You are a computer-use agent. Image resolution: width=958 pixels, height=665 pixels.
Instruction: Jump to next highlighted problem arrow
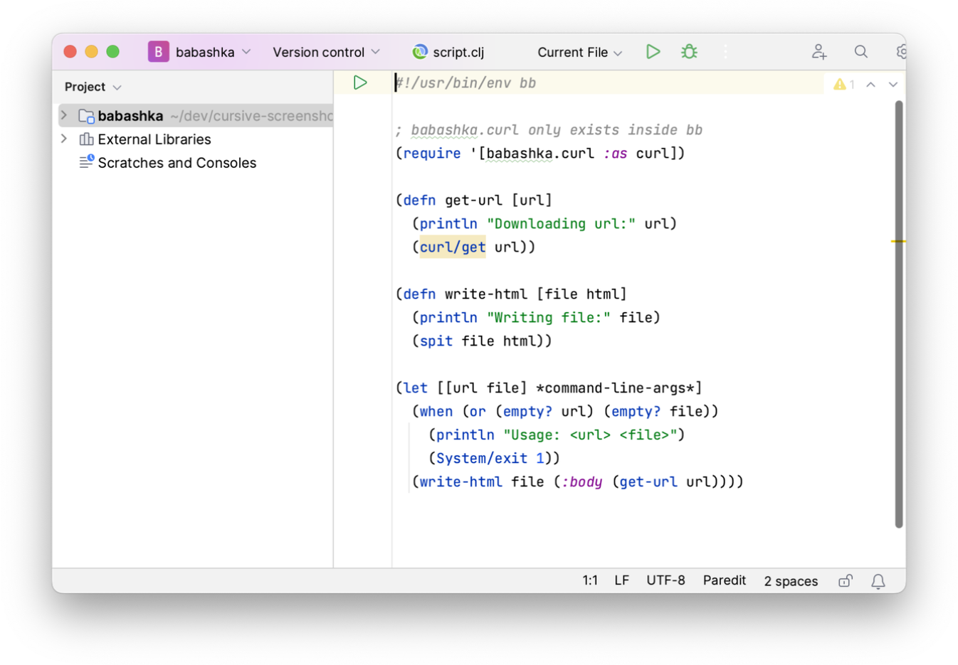(x=893, y=84)
